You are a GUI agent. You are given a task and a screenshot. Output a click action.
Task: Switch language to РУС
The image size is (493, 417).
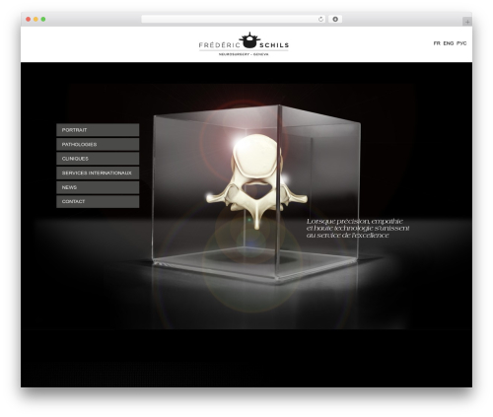point(461,43)
